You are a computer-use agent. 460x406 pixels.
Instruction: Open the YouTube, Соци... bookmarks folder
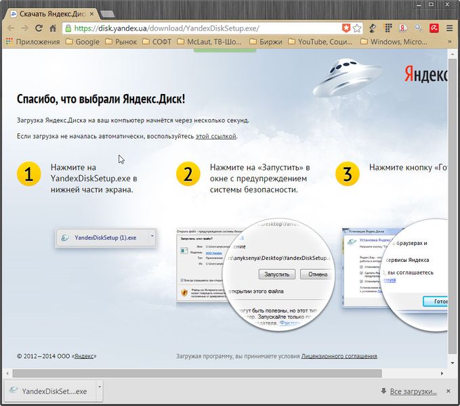coord(320,42)
